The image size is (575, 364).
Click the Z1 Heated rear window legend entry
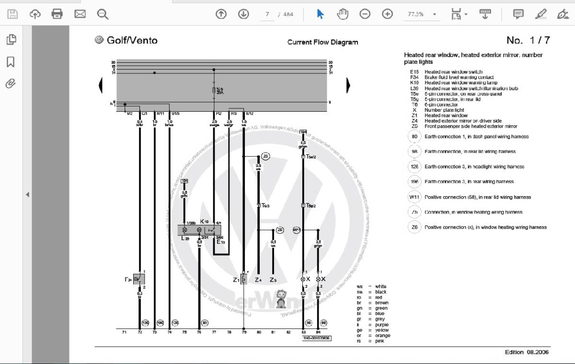click(439, 116)
